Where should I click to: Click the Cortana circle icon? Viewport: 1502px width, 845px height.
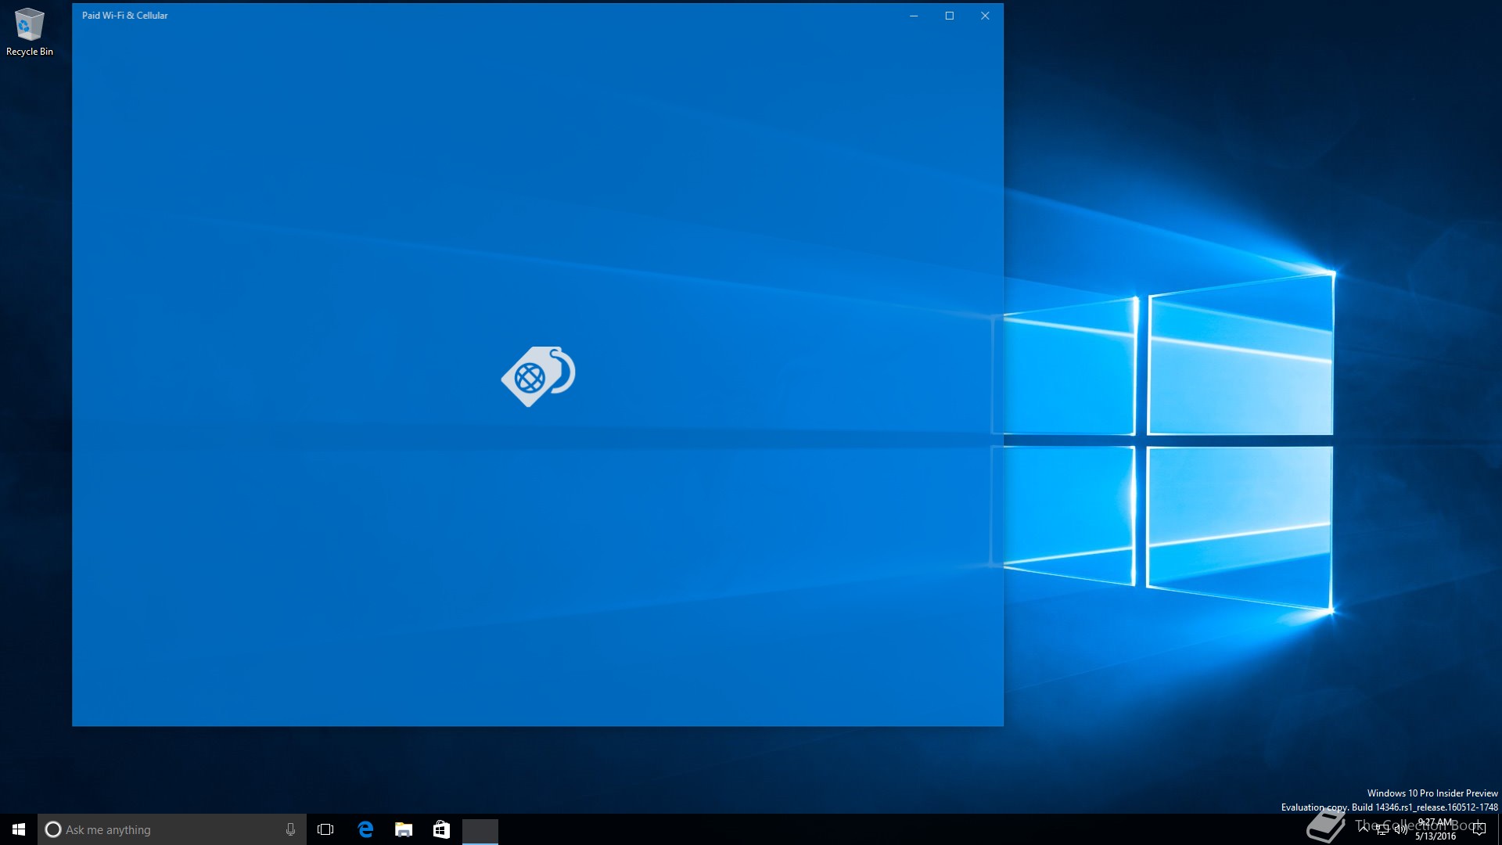[53, 829]
